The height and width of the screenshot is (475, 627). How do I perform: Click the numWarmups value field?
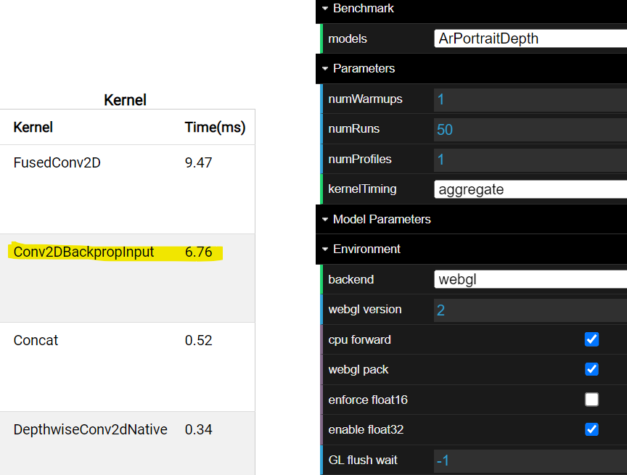(x=530, y=99)
